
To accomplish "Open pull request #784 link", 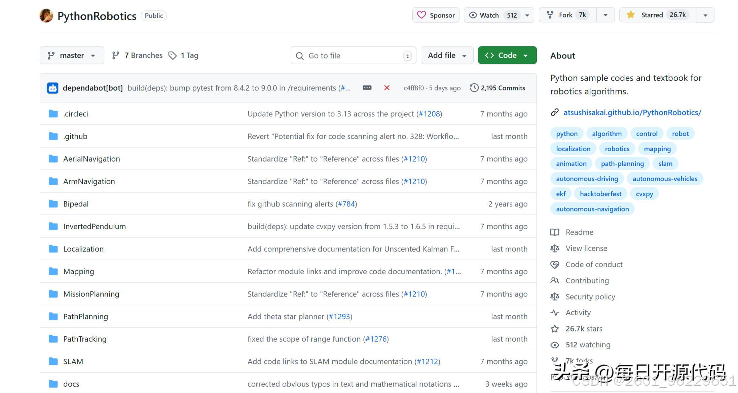I will 346,204.
